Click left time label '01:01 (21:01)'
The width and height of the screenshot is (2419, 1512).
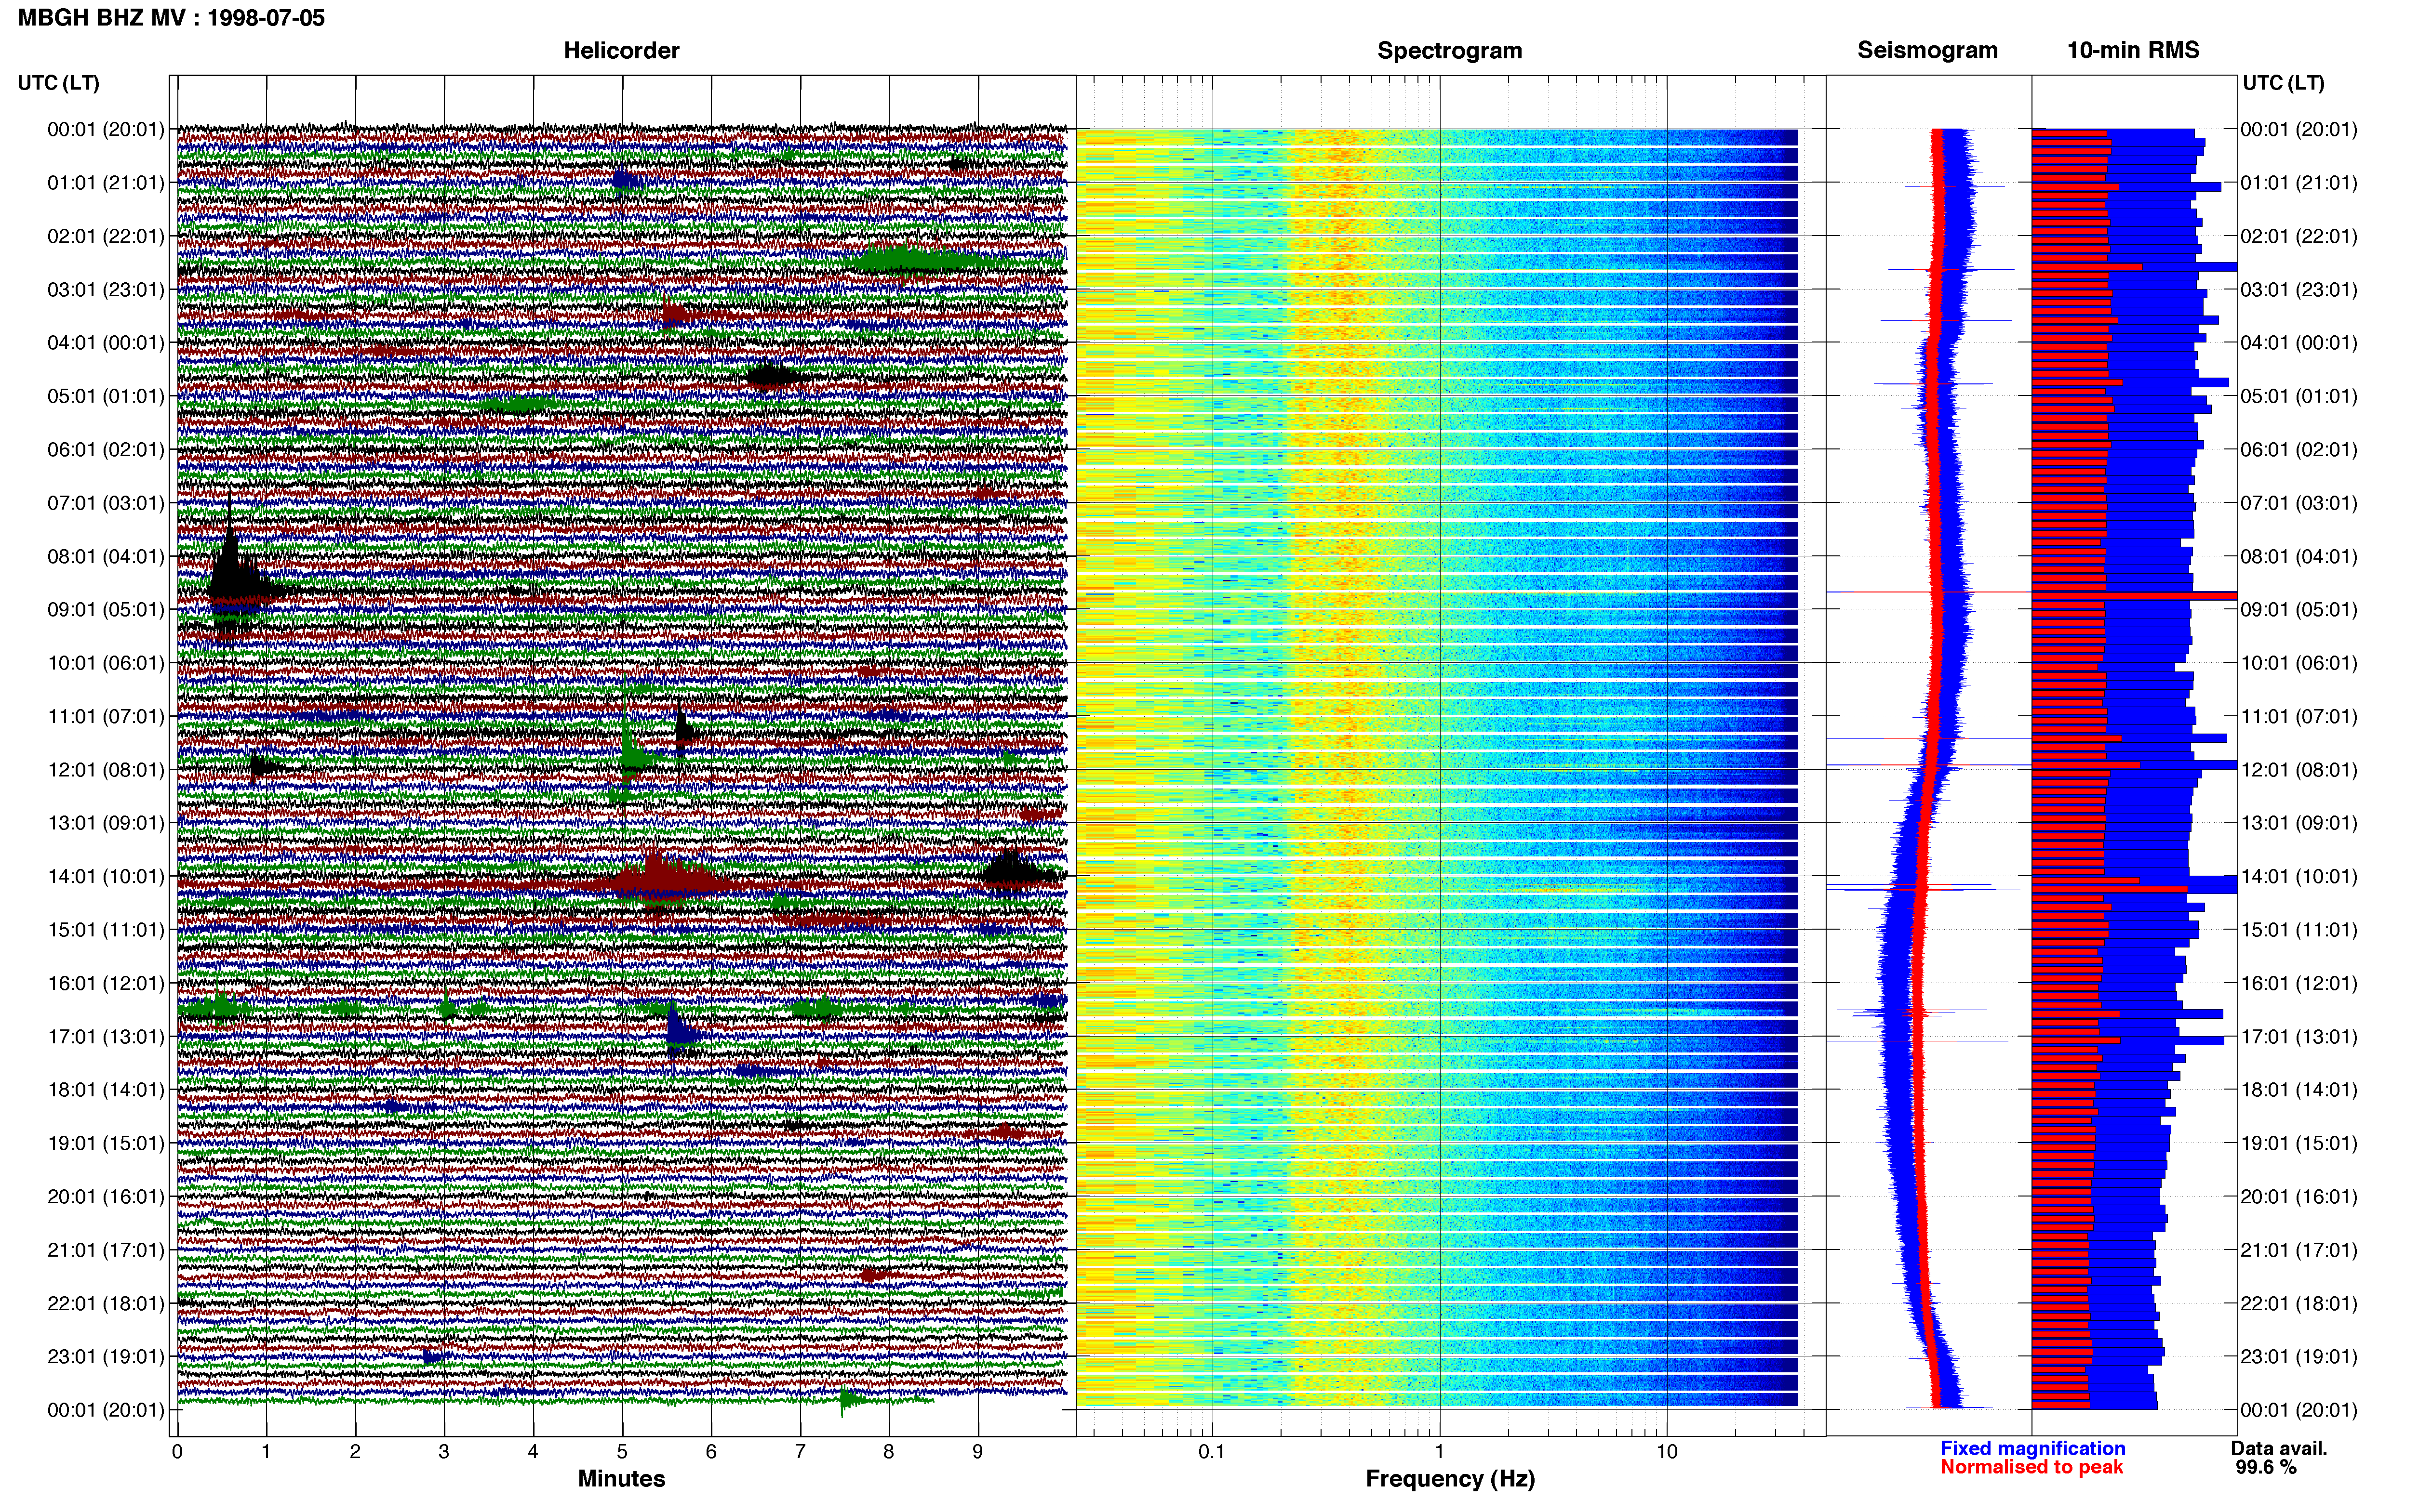tap(105, 183)
